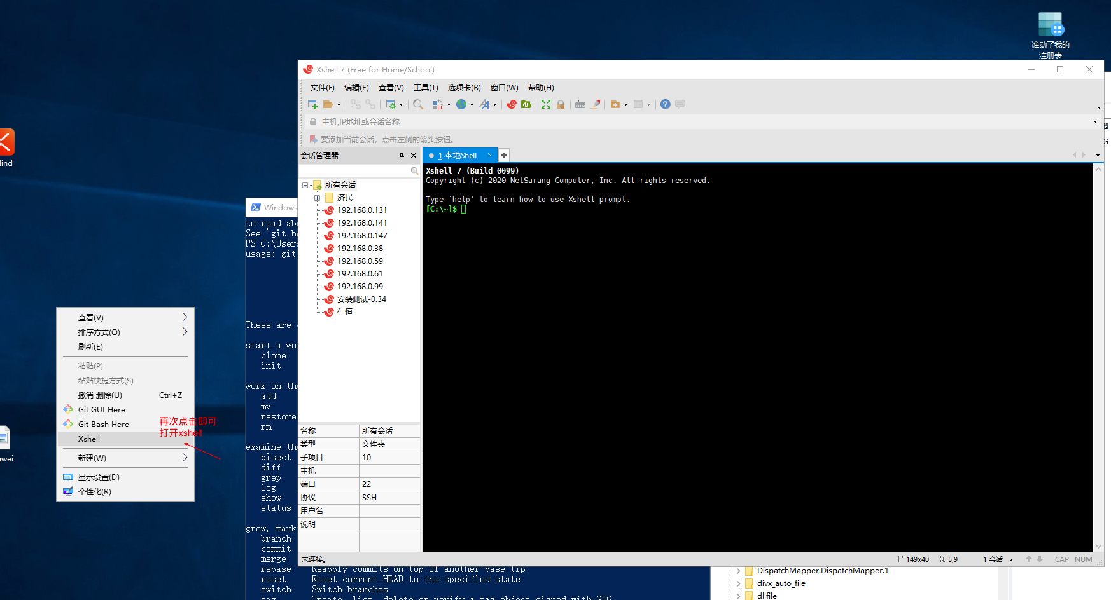Click the globe encoding toolbar icon
Viewport: 1111px width, 600px height.
(461, 104)
